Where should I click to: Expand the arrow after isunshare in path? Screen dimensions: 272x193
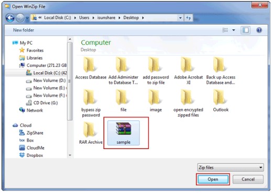pyautogui.click(x=119, y=18)
